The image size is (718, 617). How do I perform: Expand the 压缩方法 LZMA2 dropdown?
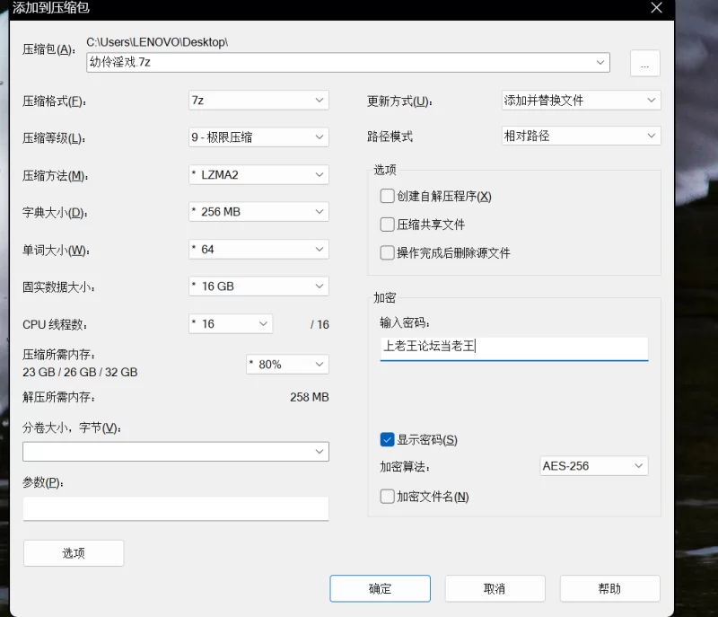(x=258, y=175)
